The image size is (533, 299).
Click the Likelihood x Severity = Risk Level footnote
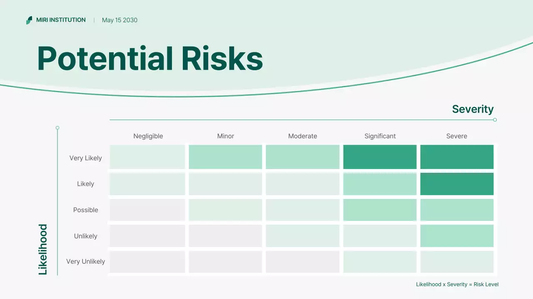pos(457,284)
